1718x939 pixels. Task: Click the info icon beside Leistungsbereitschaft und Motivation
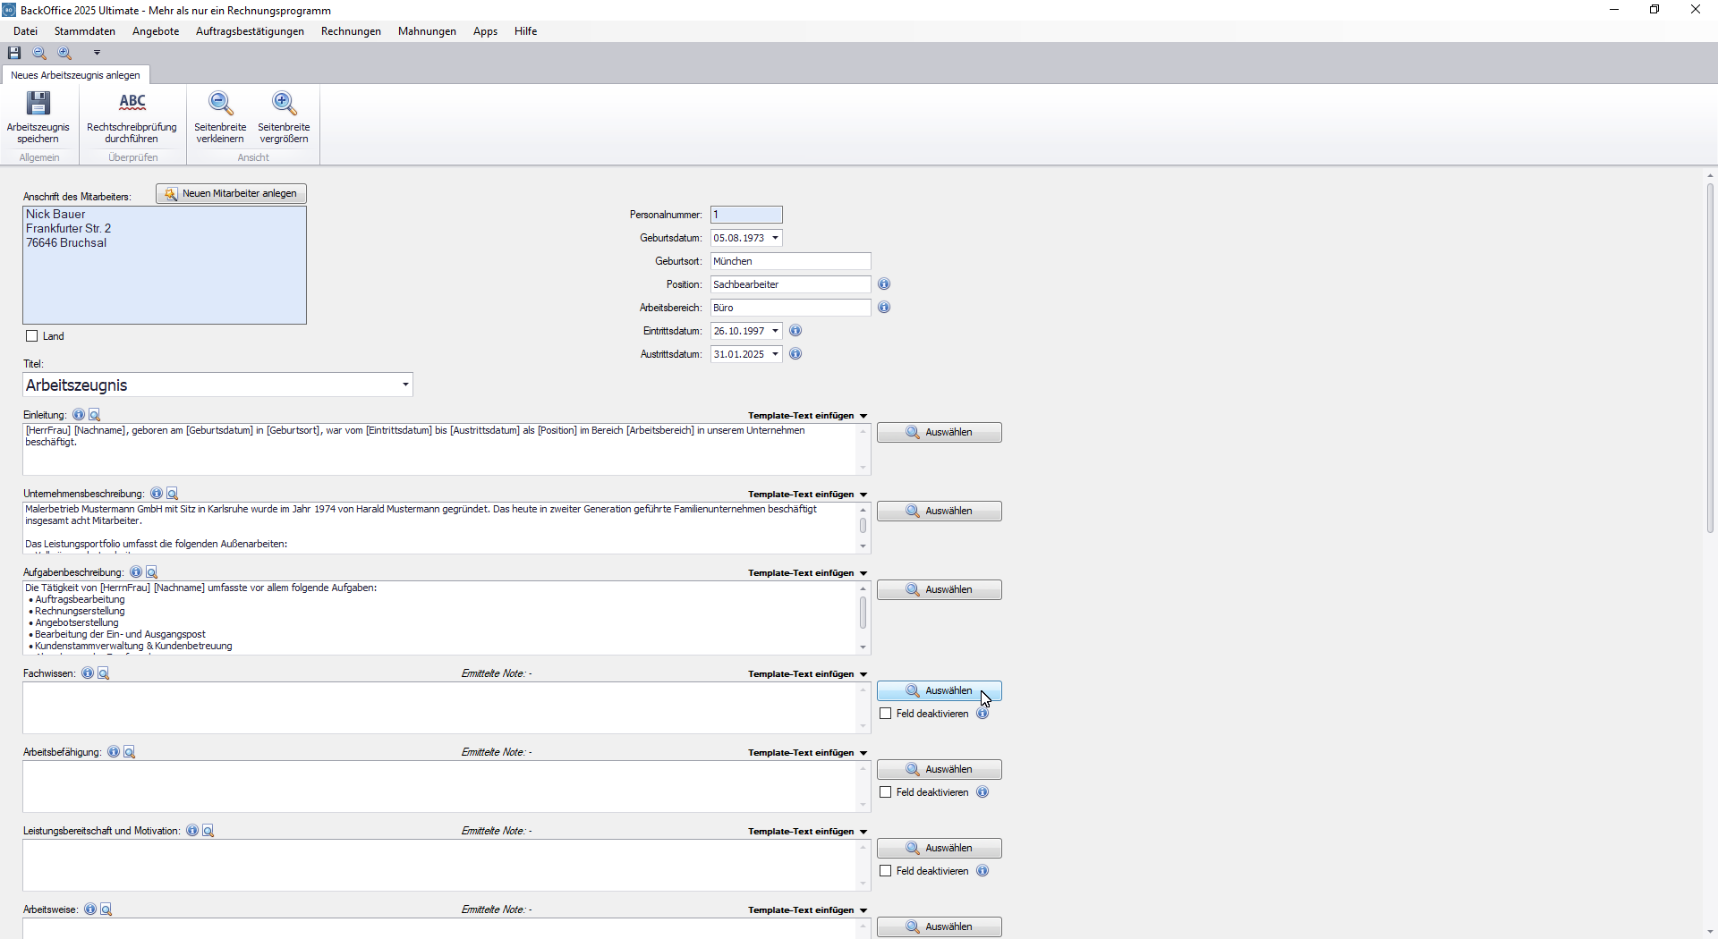click(x=192, y=831)
